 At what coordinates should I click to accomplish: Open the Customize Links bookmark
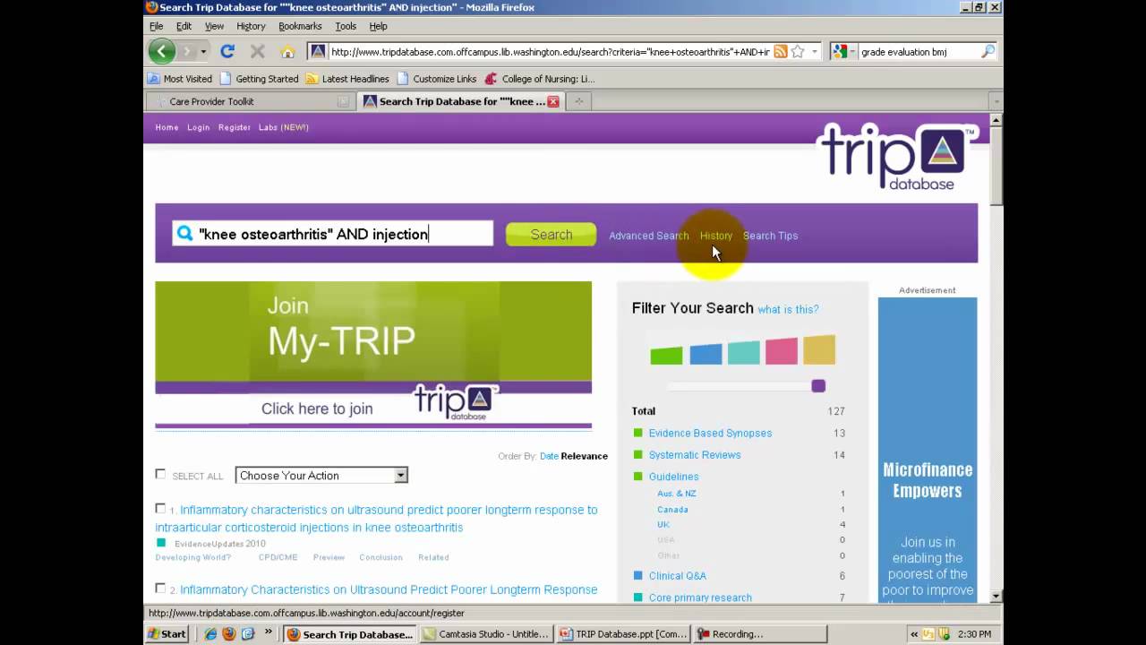click(x=437, y=79)
